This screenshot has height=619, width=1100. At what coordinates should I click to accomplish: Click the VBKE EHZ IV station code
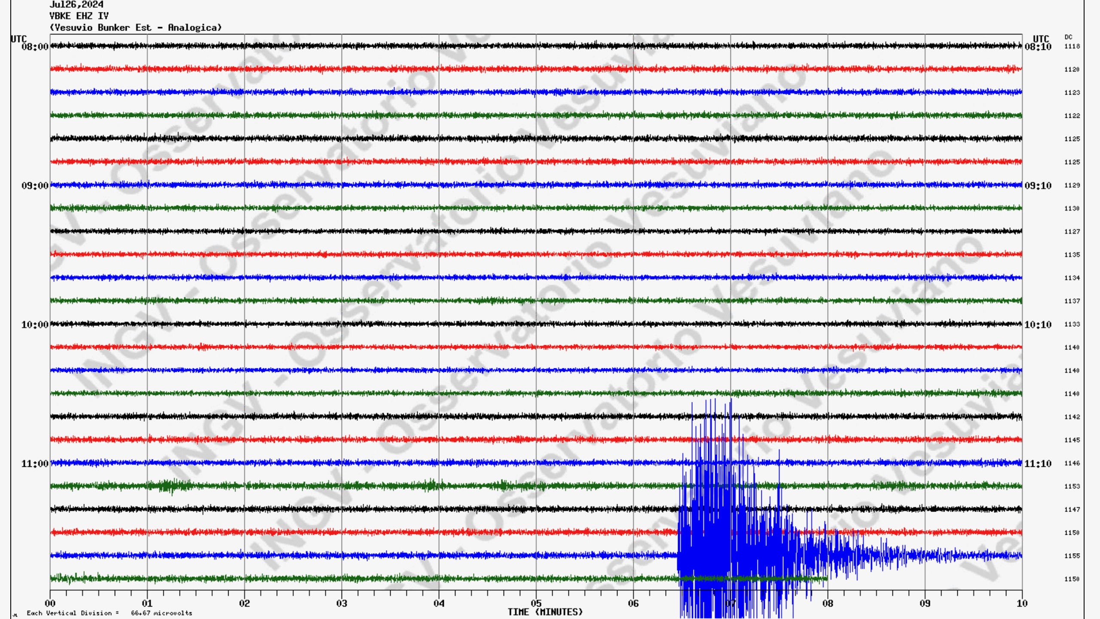coord(79,16)
